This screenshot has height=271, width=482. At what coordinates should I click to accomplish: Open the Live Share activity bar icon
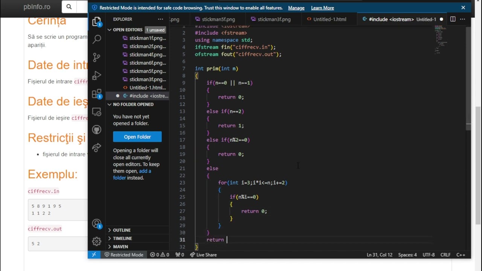(97, 148)
